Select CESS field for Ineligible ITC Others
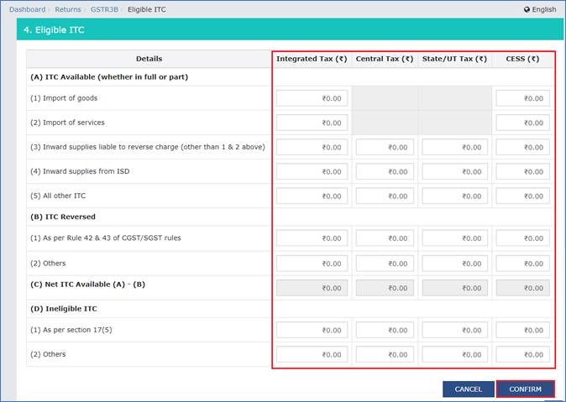The image size is (566, 402). [x=522, y=355]
